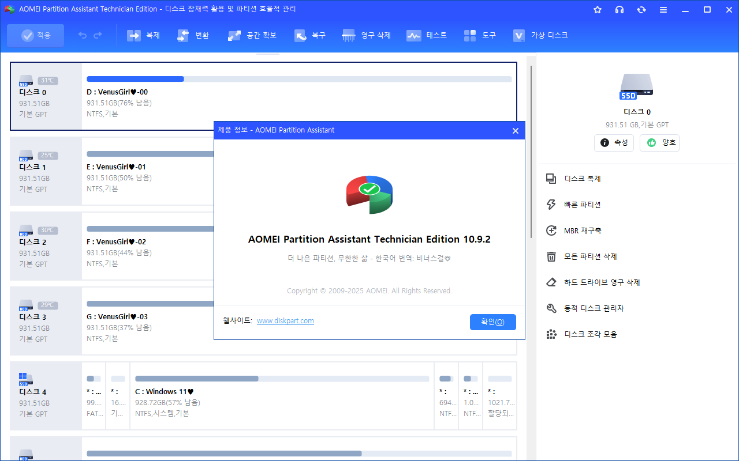This screenshot has height=461, width=739.
Task: Click the C: Windows 11 partition usage bar
Action: (x=282, y=379)
